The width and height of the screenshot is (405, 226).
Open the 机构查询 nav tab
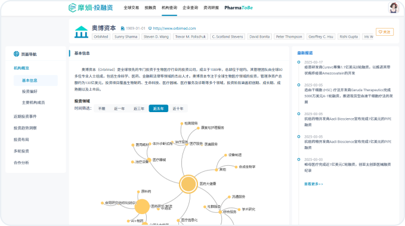pos(169,8)
